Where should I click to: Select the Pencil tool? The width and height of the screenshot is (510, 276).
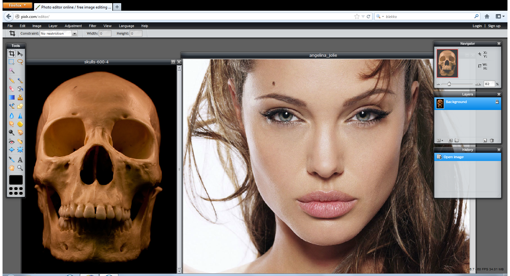[x=12, y=81]
